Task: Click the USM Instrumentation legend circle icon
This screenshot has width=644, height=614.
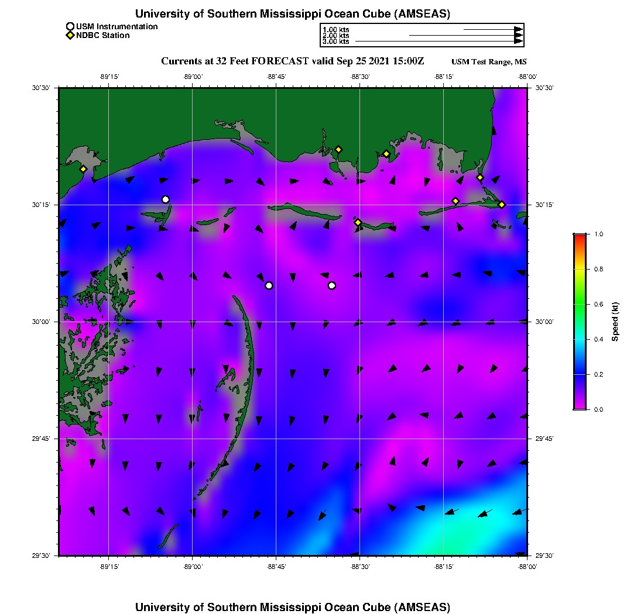Action: click(70, 27)
